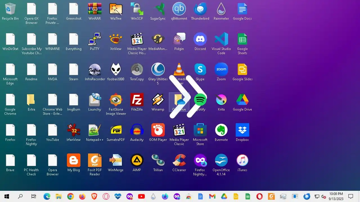Launch Brave browser from the taskbar
This screenshot has width=360, height=202.
(94, 196)
